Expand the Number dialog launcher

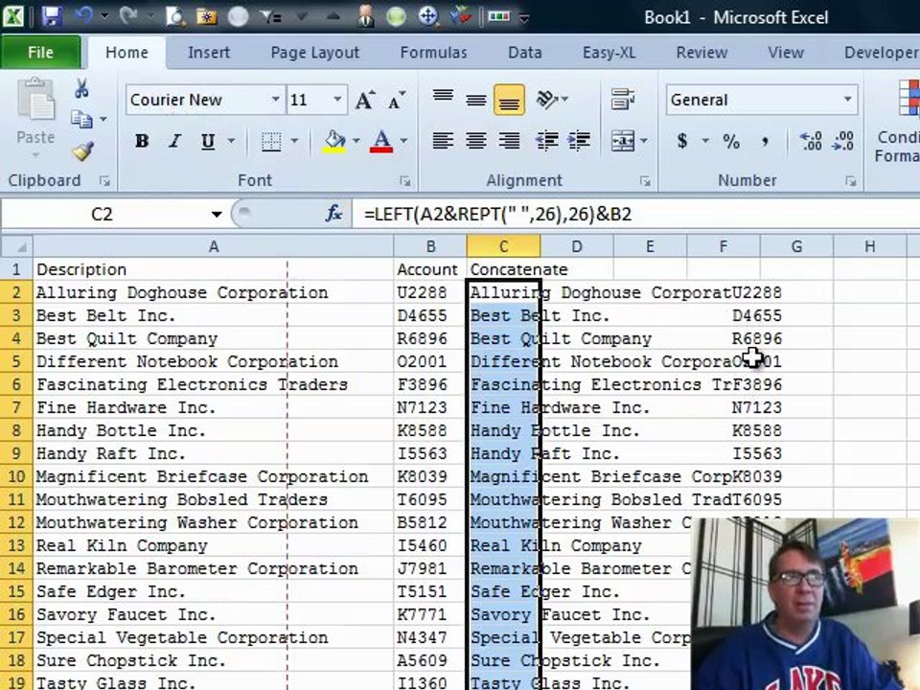click(x=851, y=181)
